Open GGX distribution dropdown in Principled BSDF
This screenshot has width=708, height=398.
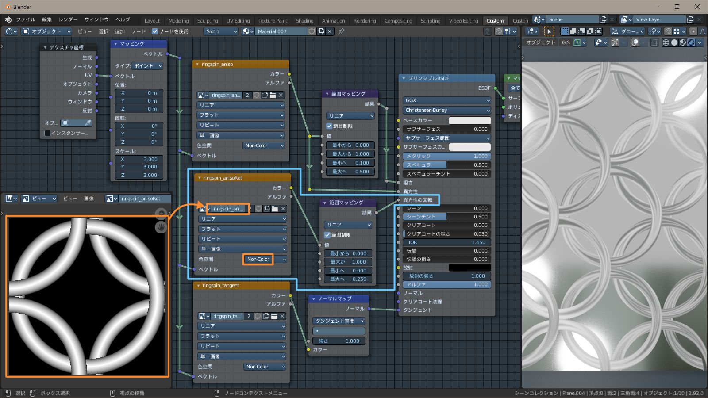tap(447, 100)
